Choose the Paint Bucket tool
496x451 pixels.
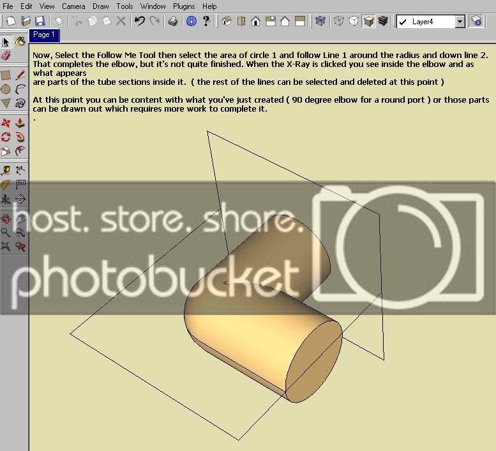(x=20, y=41)
